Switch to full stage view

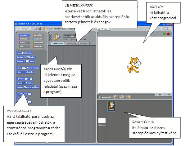pos(166,29)
